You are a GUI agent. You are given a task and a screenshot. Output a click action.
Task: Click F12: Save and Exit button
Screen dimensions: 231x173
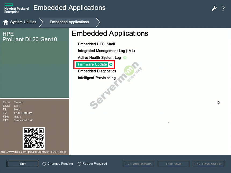click(208, 164)
